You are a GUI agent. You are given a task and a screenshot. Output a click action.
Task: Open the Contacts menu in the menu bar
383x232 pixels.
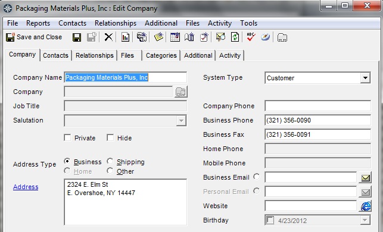72,23
